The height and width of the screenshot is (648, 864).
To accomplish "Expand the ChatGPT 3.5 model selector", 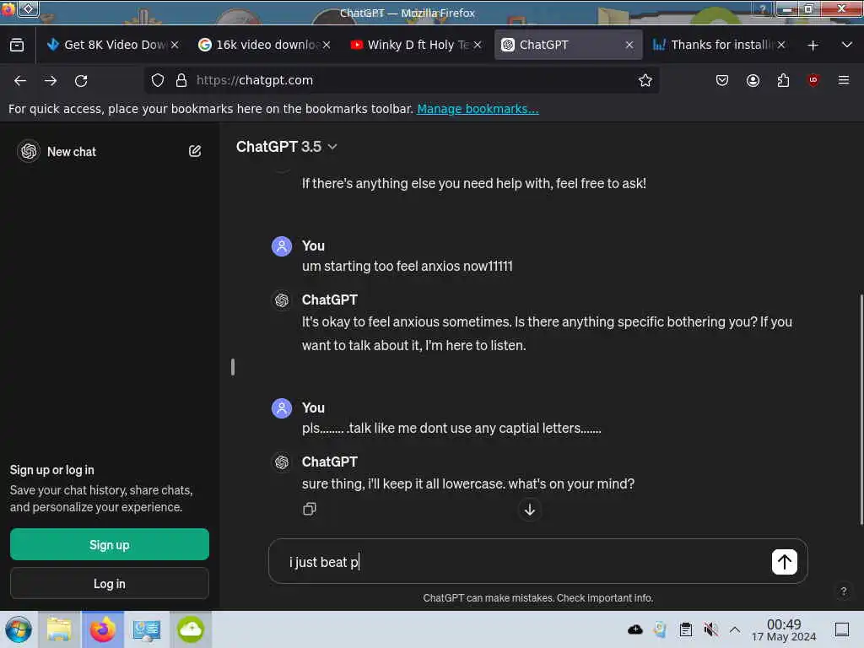I will point(287,147).
